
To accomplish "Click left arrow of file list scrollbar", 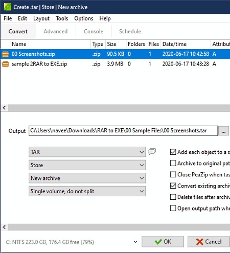I will [x=4, y=108].
